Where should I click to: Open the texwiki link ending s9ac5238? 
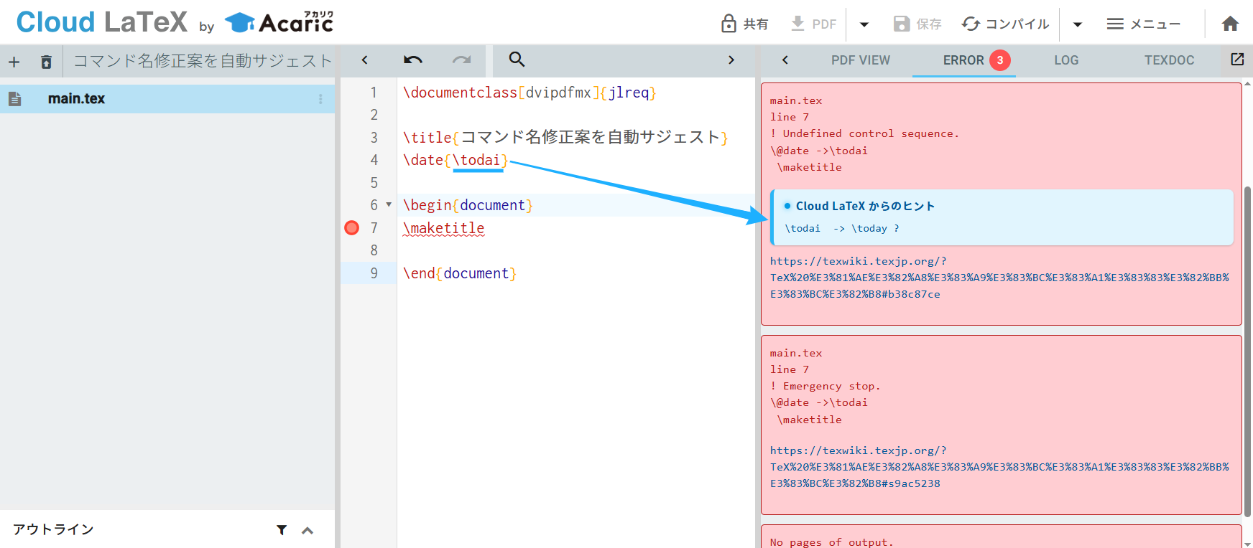pos(999,467)
